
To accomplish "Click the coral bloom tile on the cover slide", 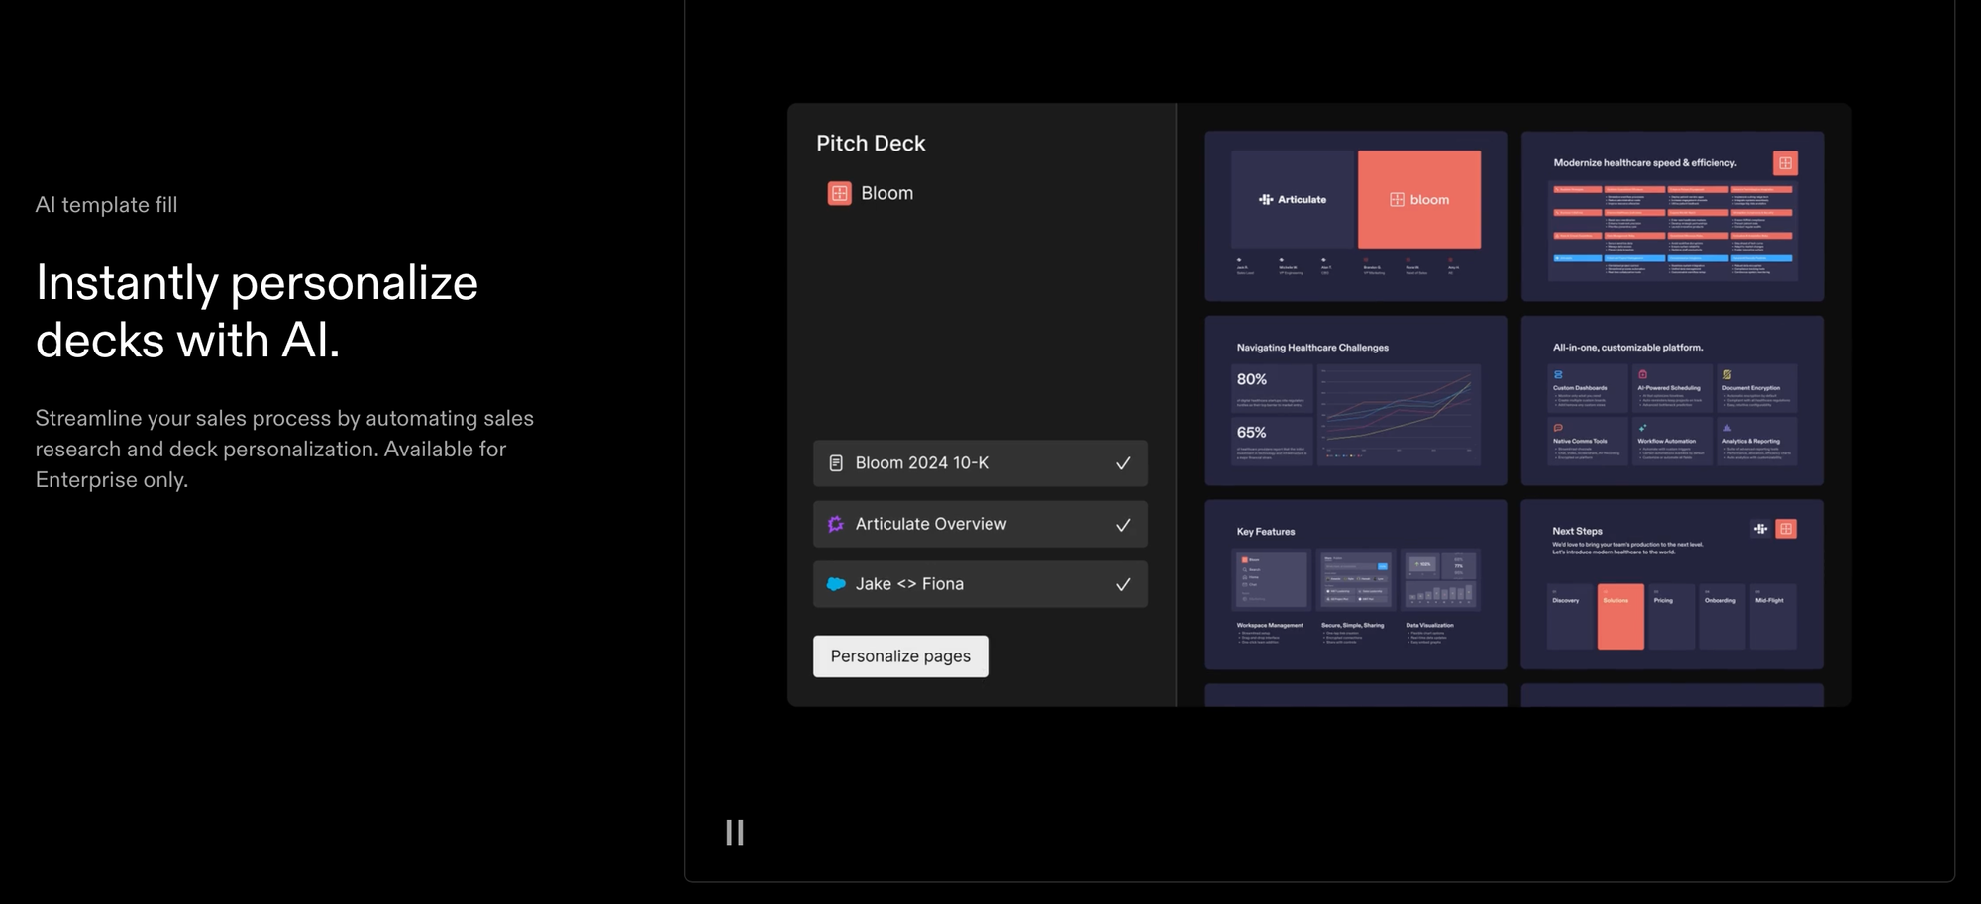I will (x=1419, y=199).
